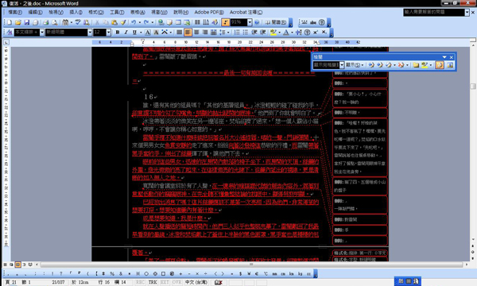This screenshot has height=286, width=477.
Task: Create a new blank document
Action: pyautogui.click(x=10, y=22)
